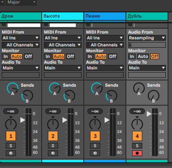172x168 pixels.
Task: Toggle track activator 4 on Дубль
Action: pyautogui.click(x=137, y=136)
